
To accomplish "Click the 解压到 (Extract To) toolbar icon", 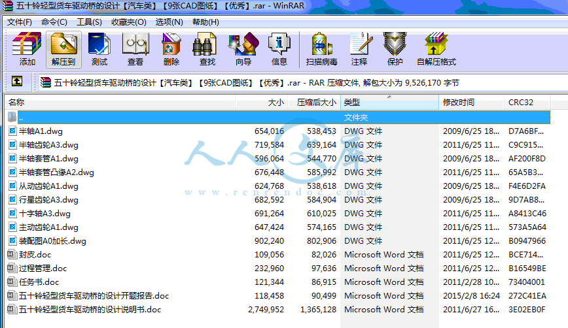I will tap(63, 49).
